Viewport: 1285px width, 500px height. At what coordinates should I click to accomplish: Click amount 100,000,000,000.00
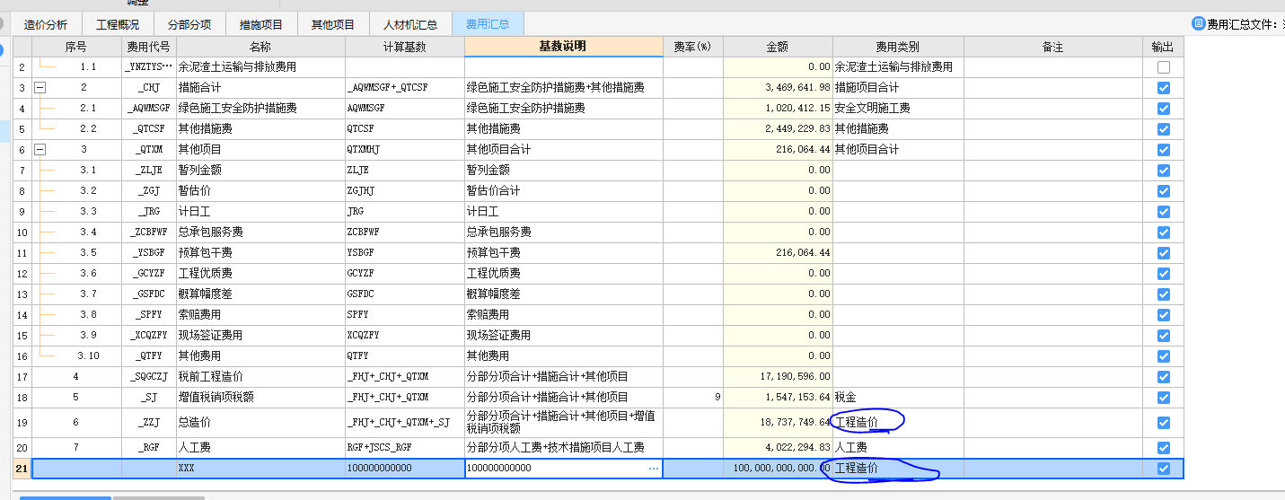coord(778,469)
